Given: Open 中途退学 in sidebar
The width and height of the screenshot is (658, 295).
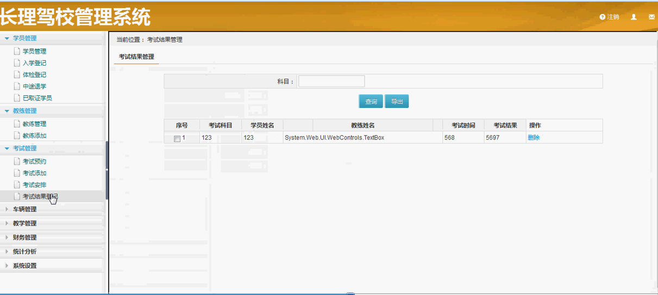Looking at the screenshot, I should (x=34, y=86).
